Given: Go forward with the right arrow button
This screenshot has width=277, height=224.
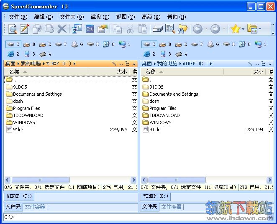Looking at the screenshot, I should click(215, 29).
